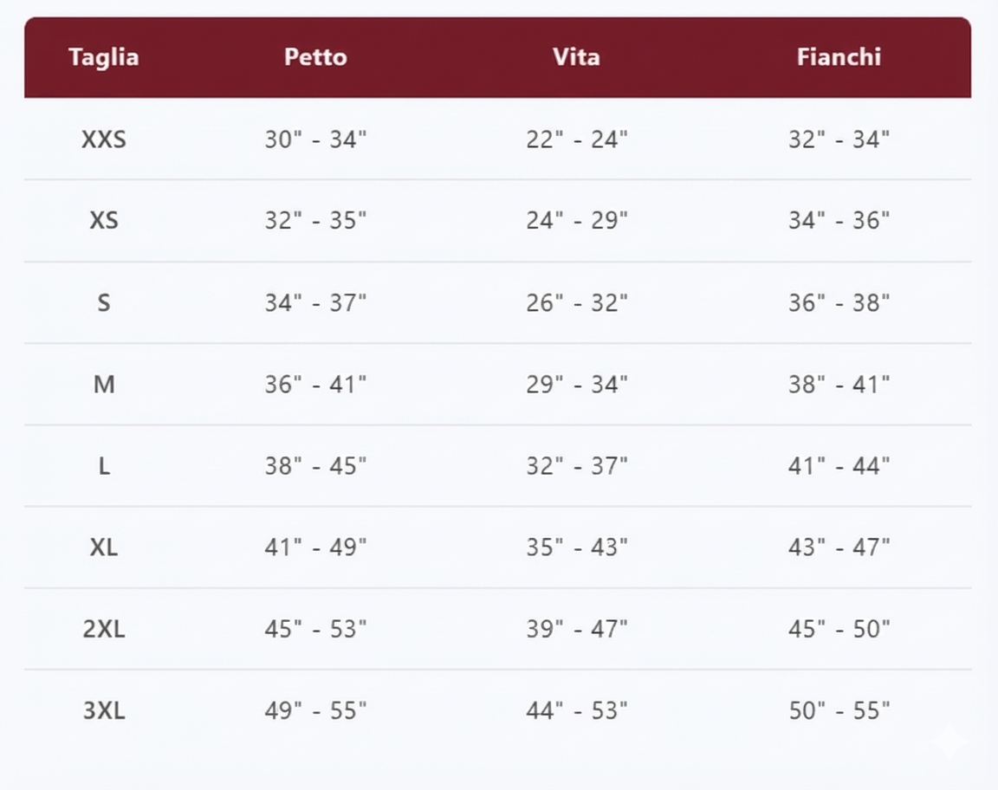Select the M size label
The height and width of the screenshot is (790, 998).
click(104, 385)
